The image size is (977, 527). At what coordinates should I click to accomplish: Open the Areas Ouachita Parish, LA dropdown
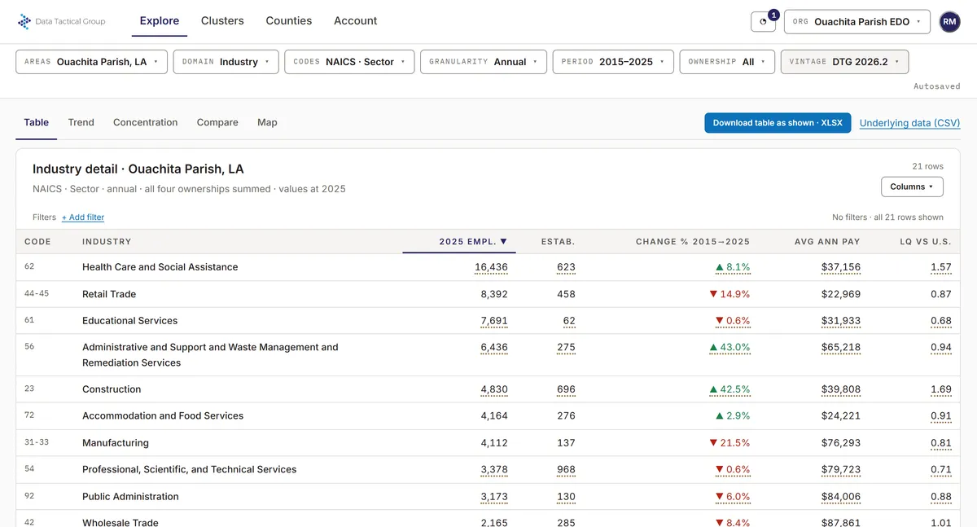[x=92, y=62]
